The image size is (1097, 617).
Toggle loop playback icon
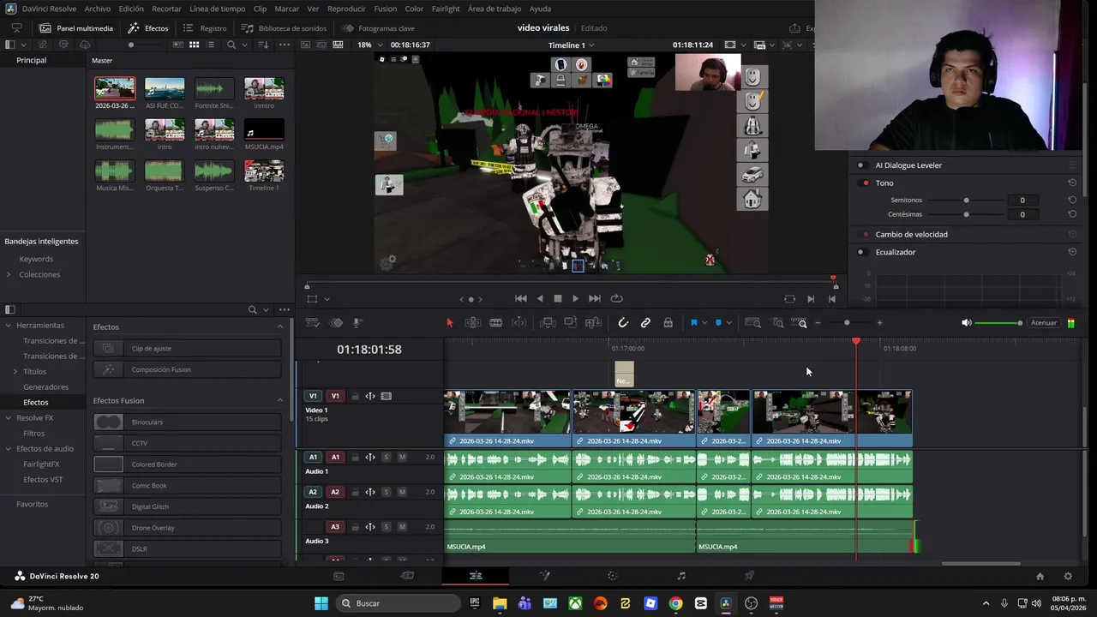tap(616, 298)
